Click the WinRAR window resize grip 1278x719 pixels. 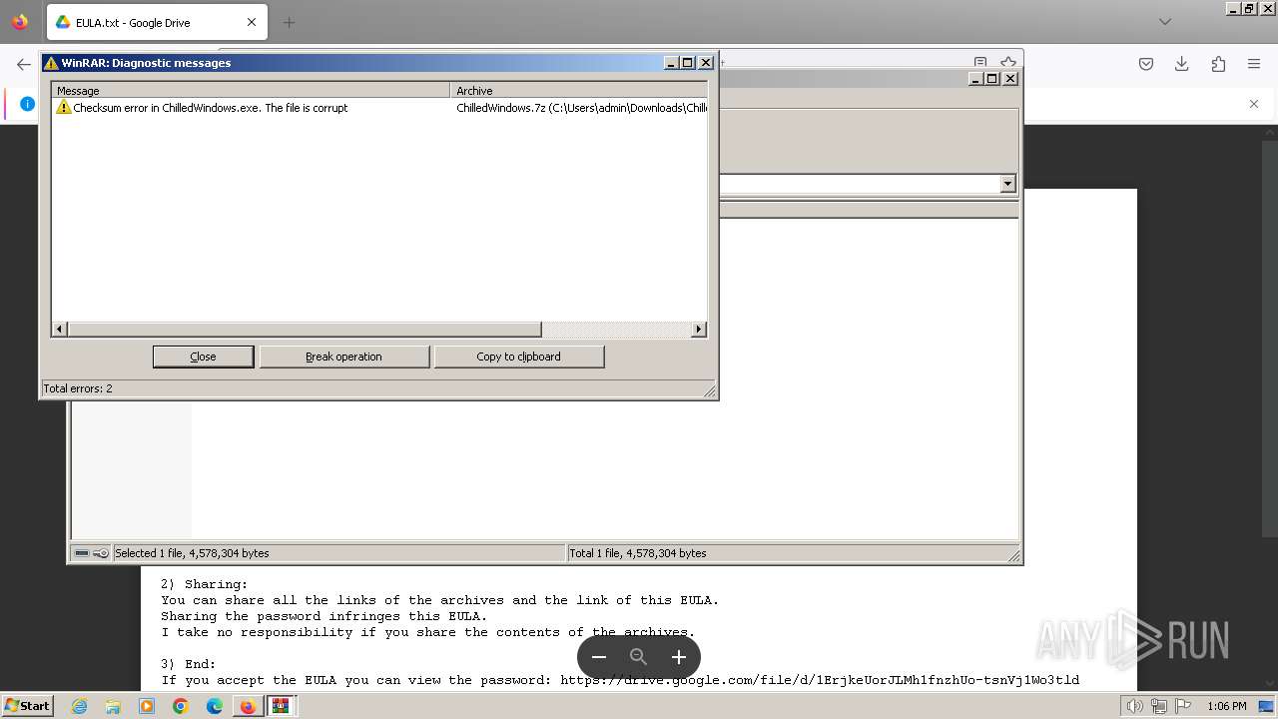click(x=1013, y=555)
